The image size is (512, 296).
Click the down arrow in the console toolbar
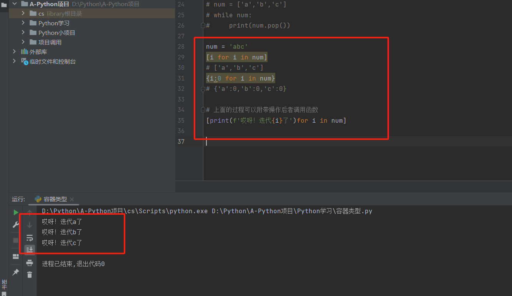click(x=30, y=225)
